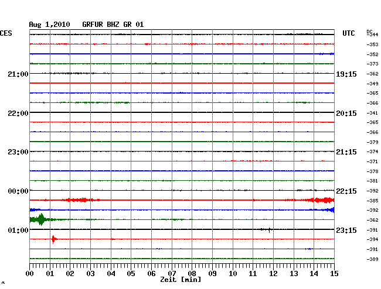Select the '01:00' local time label
Viewport: 381px width, 289px height.
[x=18, y=230]
